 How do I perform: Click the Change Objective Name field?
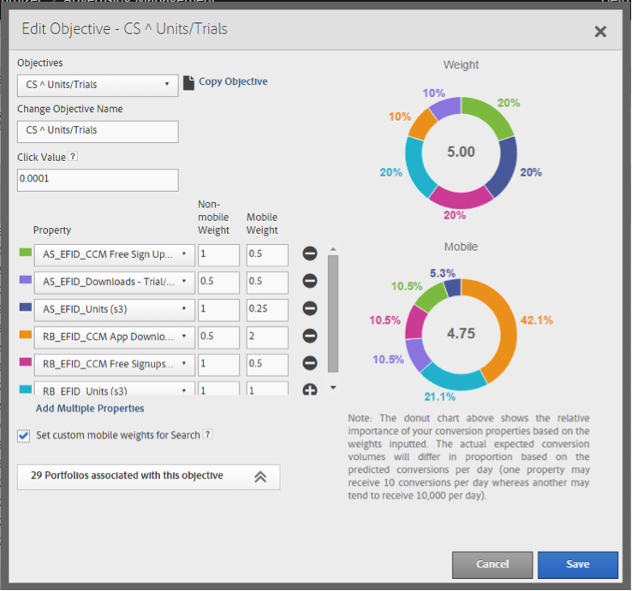coord(98,131)
